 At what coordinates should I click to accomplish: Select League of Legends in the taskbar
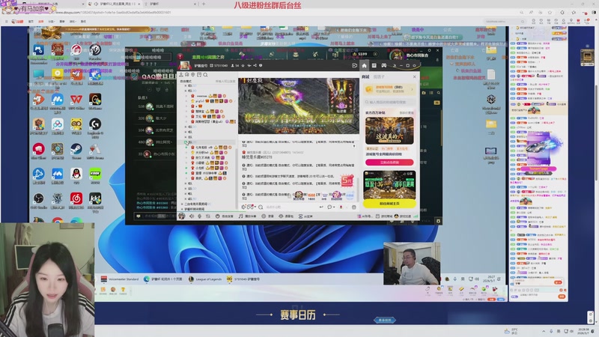pyautogui.click(x=205, y=279)
